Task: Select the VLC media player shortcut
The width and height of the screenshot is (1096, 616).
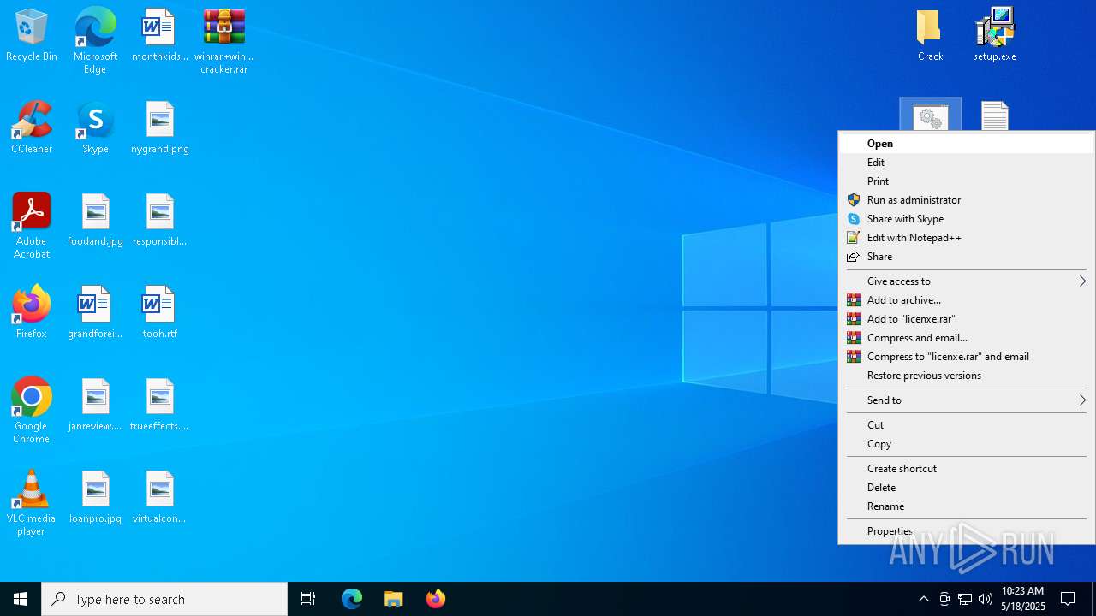Action: (32, 503)
